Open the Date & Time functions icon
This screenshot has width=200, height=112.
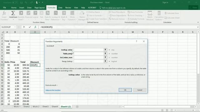48,13
